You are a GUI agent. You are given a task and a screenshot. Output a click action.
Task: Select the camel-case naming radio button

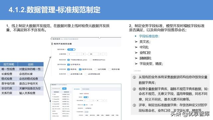click(91, 60)
